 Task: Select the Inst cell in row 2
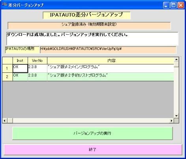[20, 77]
